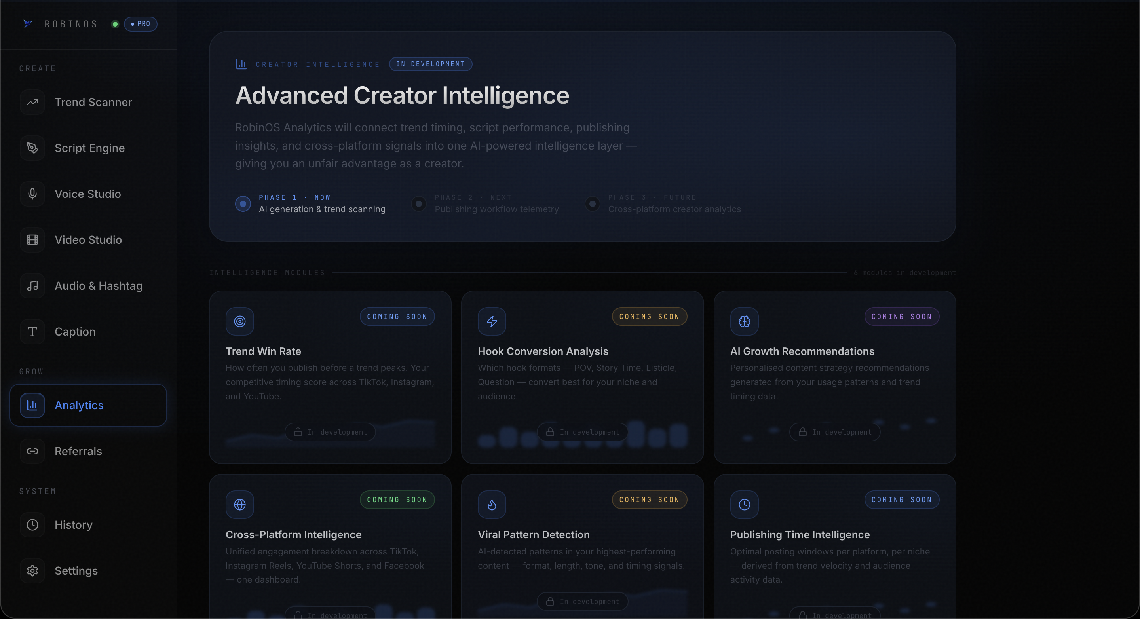Click the Analytics bar chart sidebar icon
This screenshot has height=619, width=1140.
coord(32,405)
